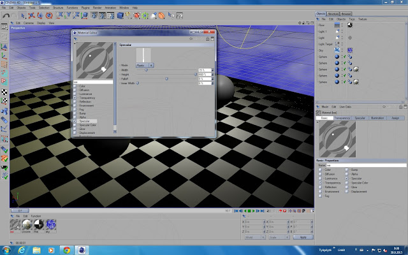Enable Bump channel in Material Editor
This screenshot has width=408, height=255.
[75, 113]
